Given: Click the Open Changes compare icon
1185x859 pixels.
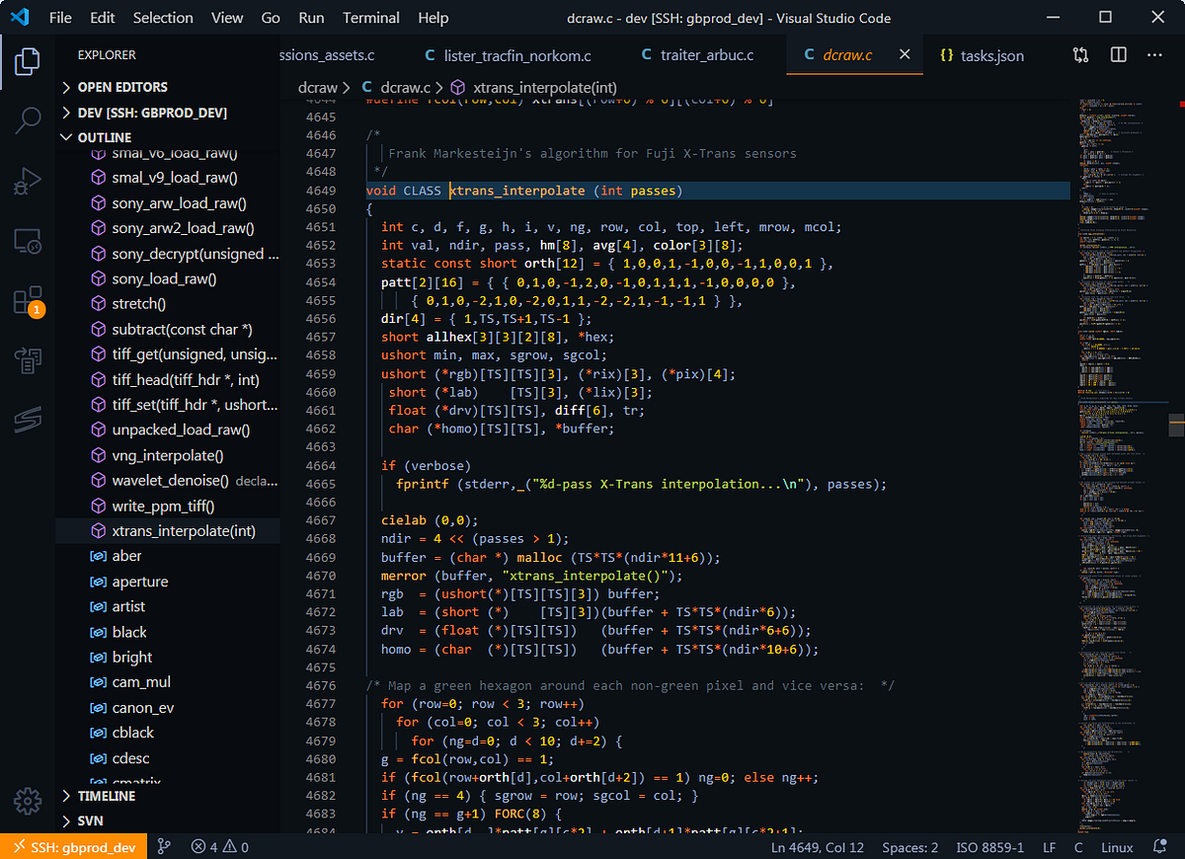Looking at the screenshot, I should click(1080, 55).
